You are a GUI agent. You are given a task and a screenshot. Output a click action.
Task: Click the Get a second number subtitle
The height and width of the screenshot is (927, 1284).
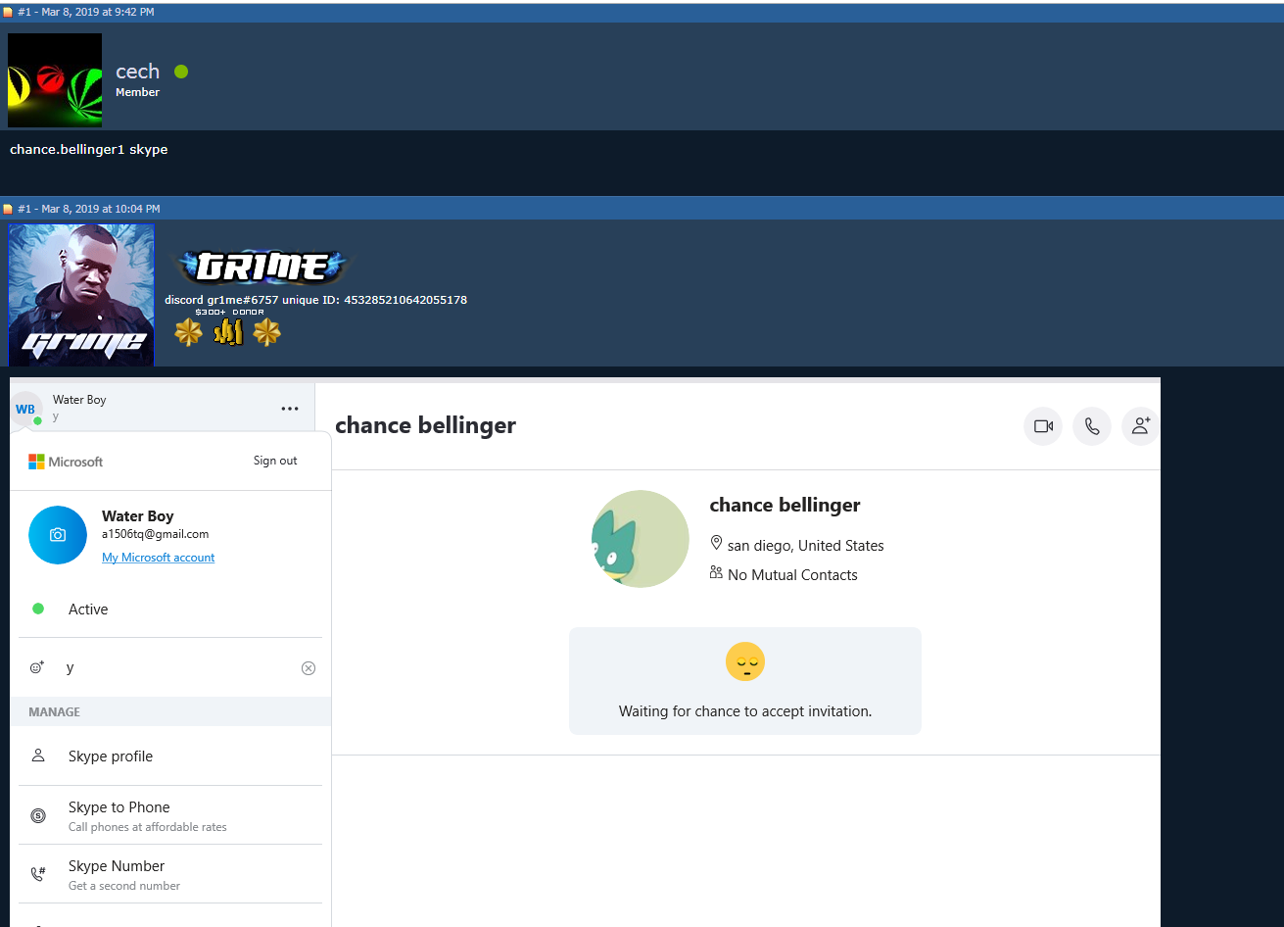click(x=124, y=886)
